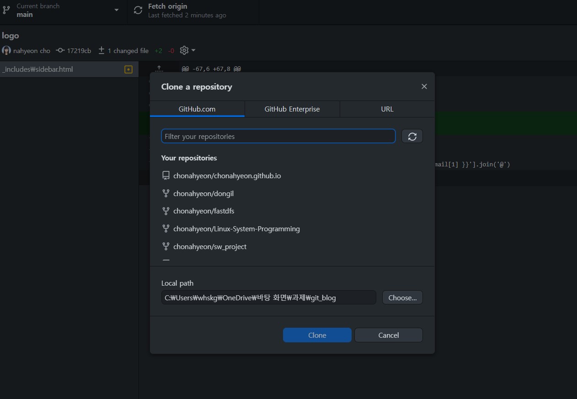Click the Filter your repositories field
Screen dimensions: 577x399
point(278,136)
